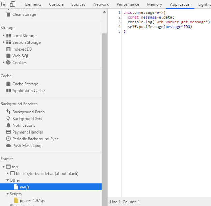Click the Notifications bell icon
Image resolution: width=211 pixels, height=206 pixels.
coord(8,125)
